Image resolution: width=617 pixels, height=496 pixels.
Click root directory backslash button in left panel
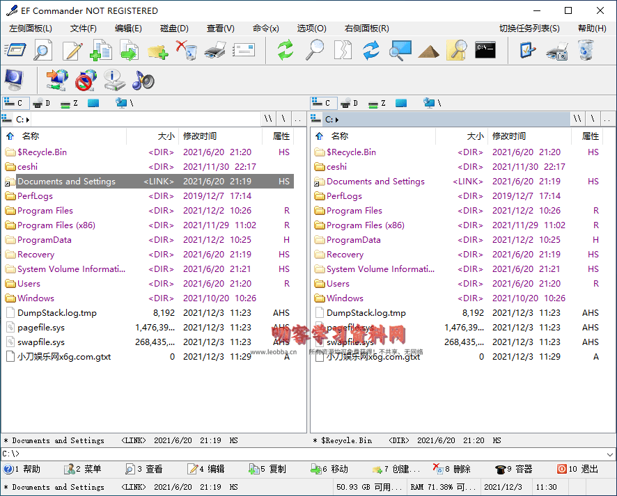pos(283,119)
